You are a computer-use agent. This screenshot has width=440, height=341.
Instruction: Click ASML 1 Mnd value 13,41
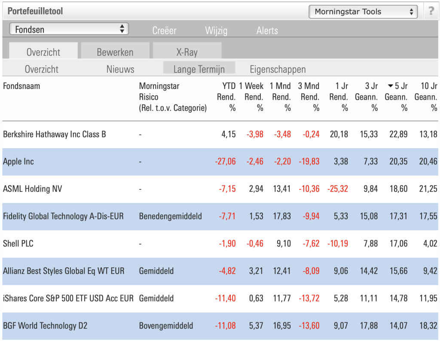pos(282,189)
